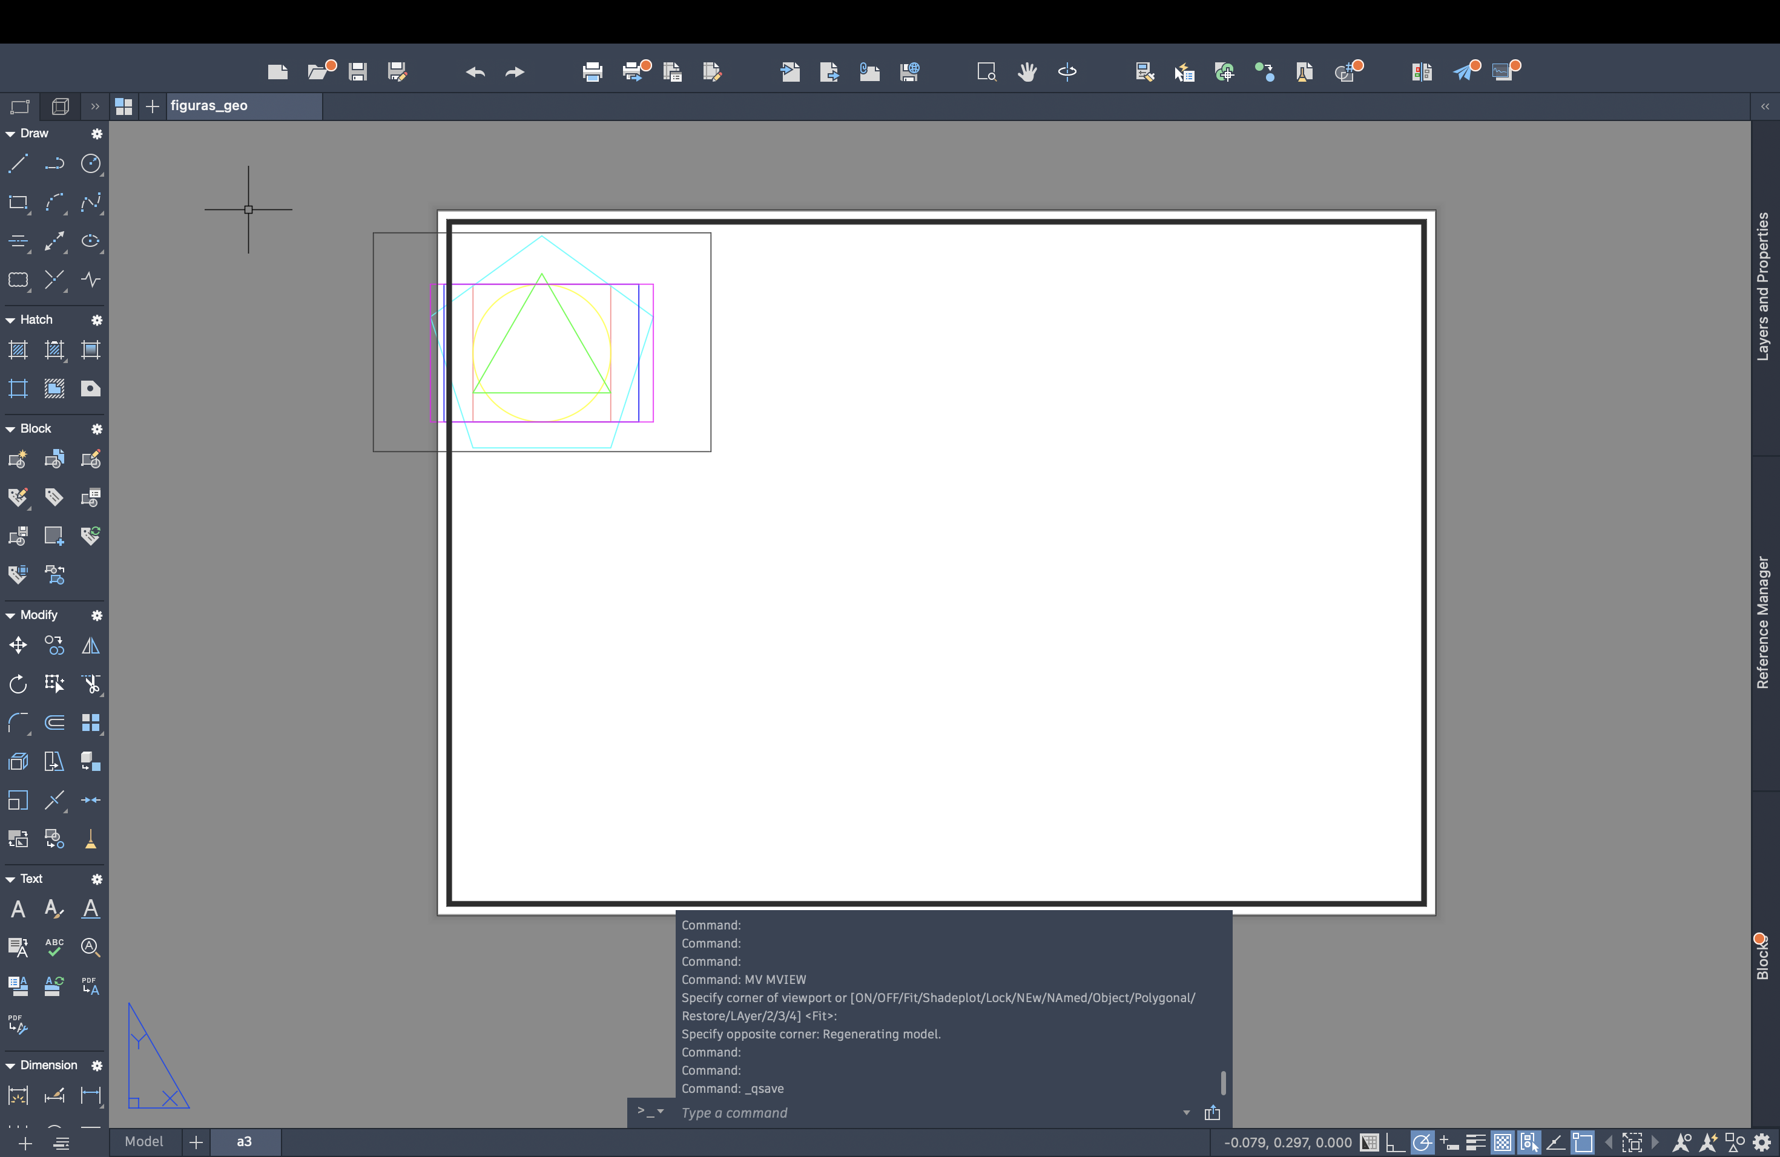The image size is (1780, 1157).
Task: Open the Reference Manager side panel
Action: click(1764, 622)
